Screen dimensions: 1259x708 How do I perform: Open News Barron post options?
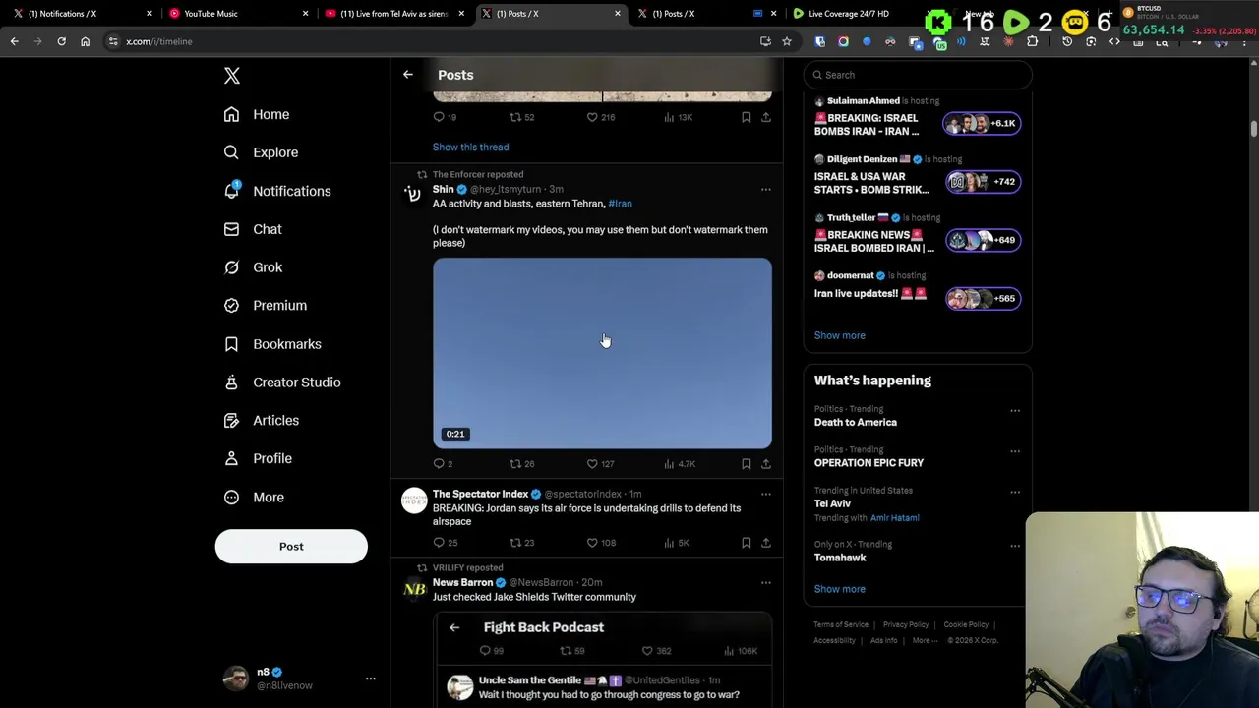click(765, 582)
